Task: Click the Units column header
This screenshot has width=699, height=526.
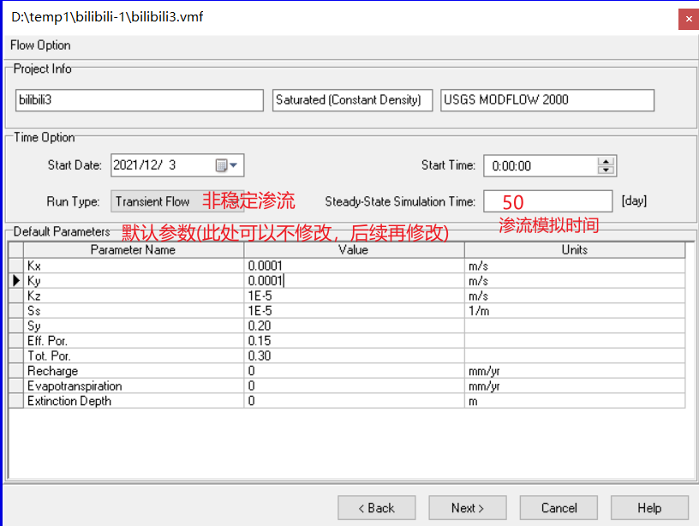Action: point(574,250)
